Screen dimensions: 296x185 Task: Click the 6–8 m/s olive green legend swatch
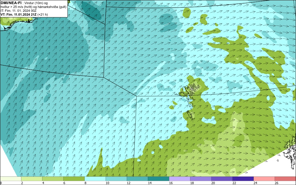(74, 179)
